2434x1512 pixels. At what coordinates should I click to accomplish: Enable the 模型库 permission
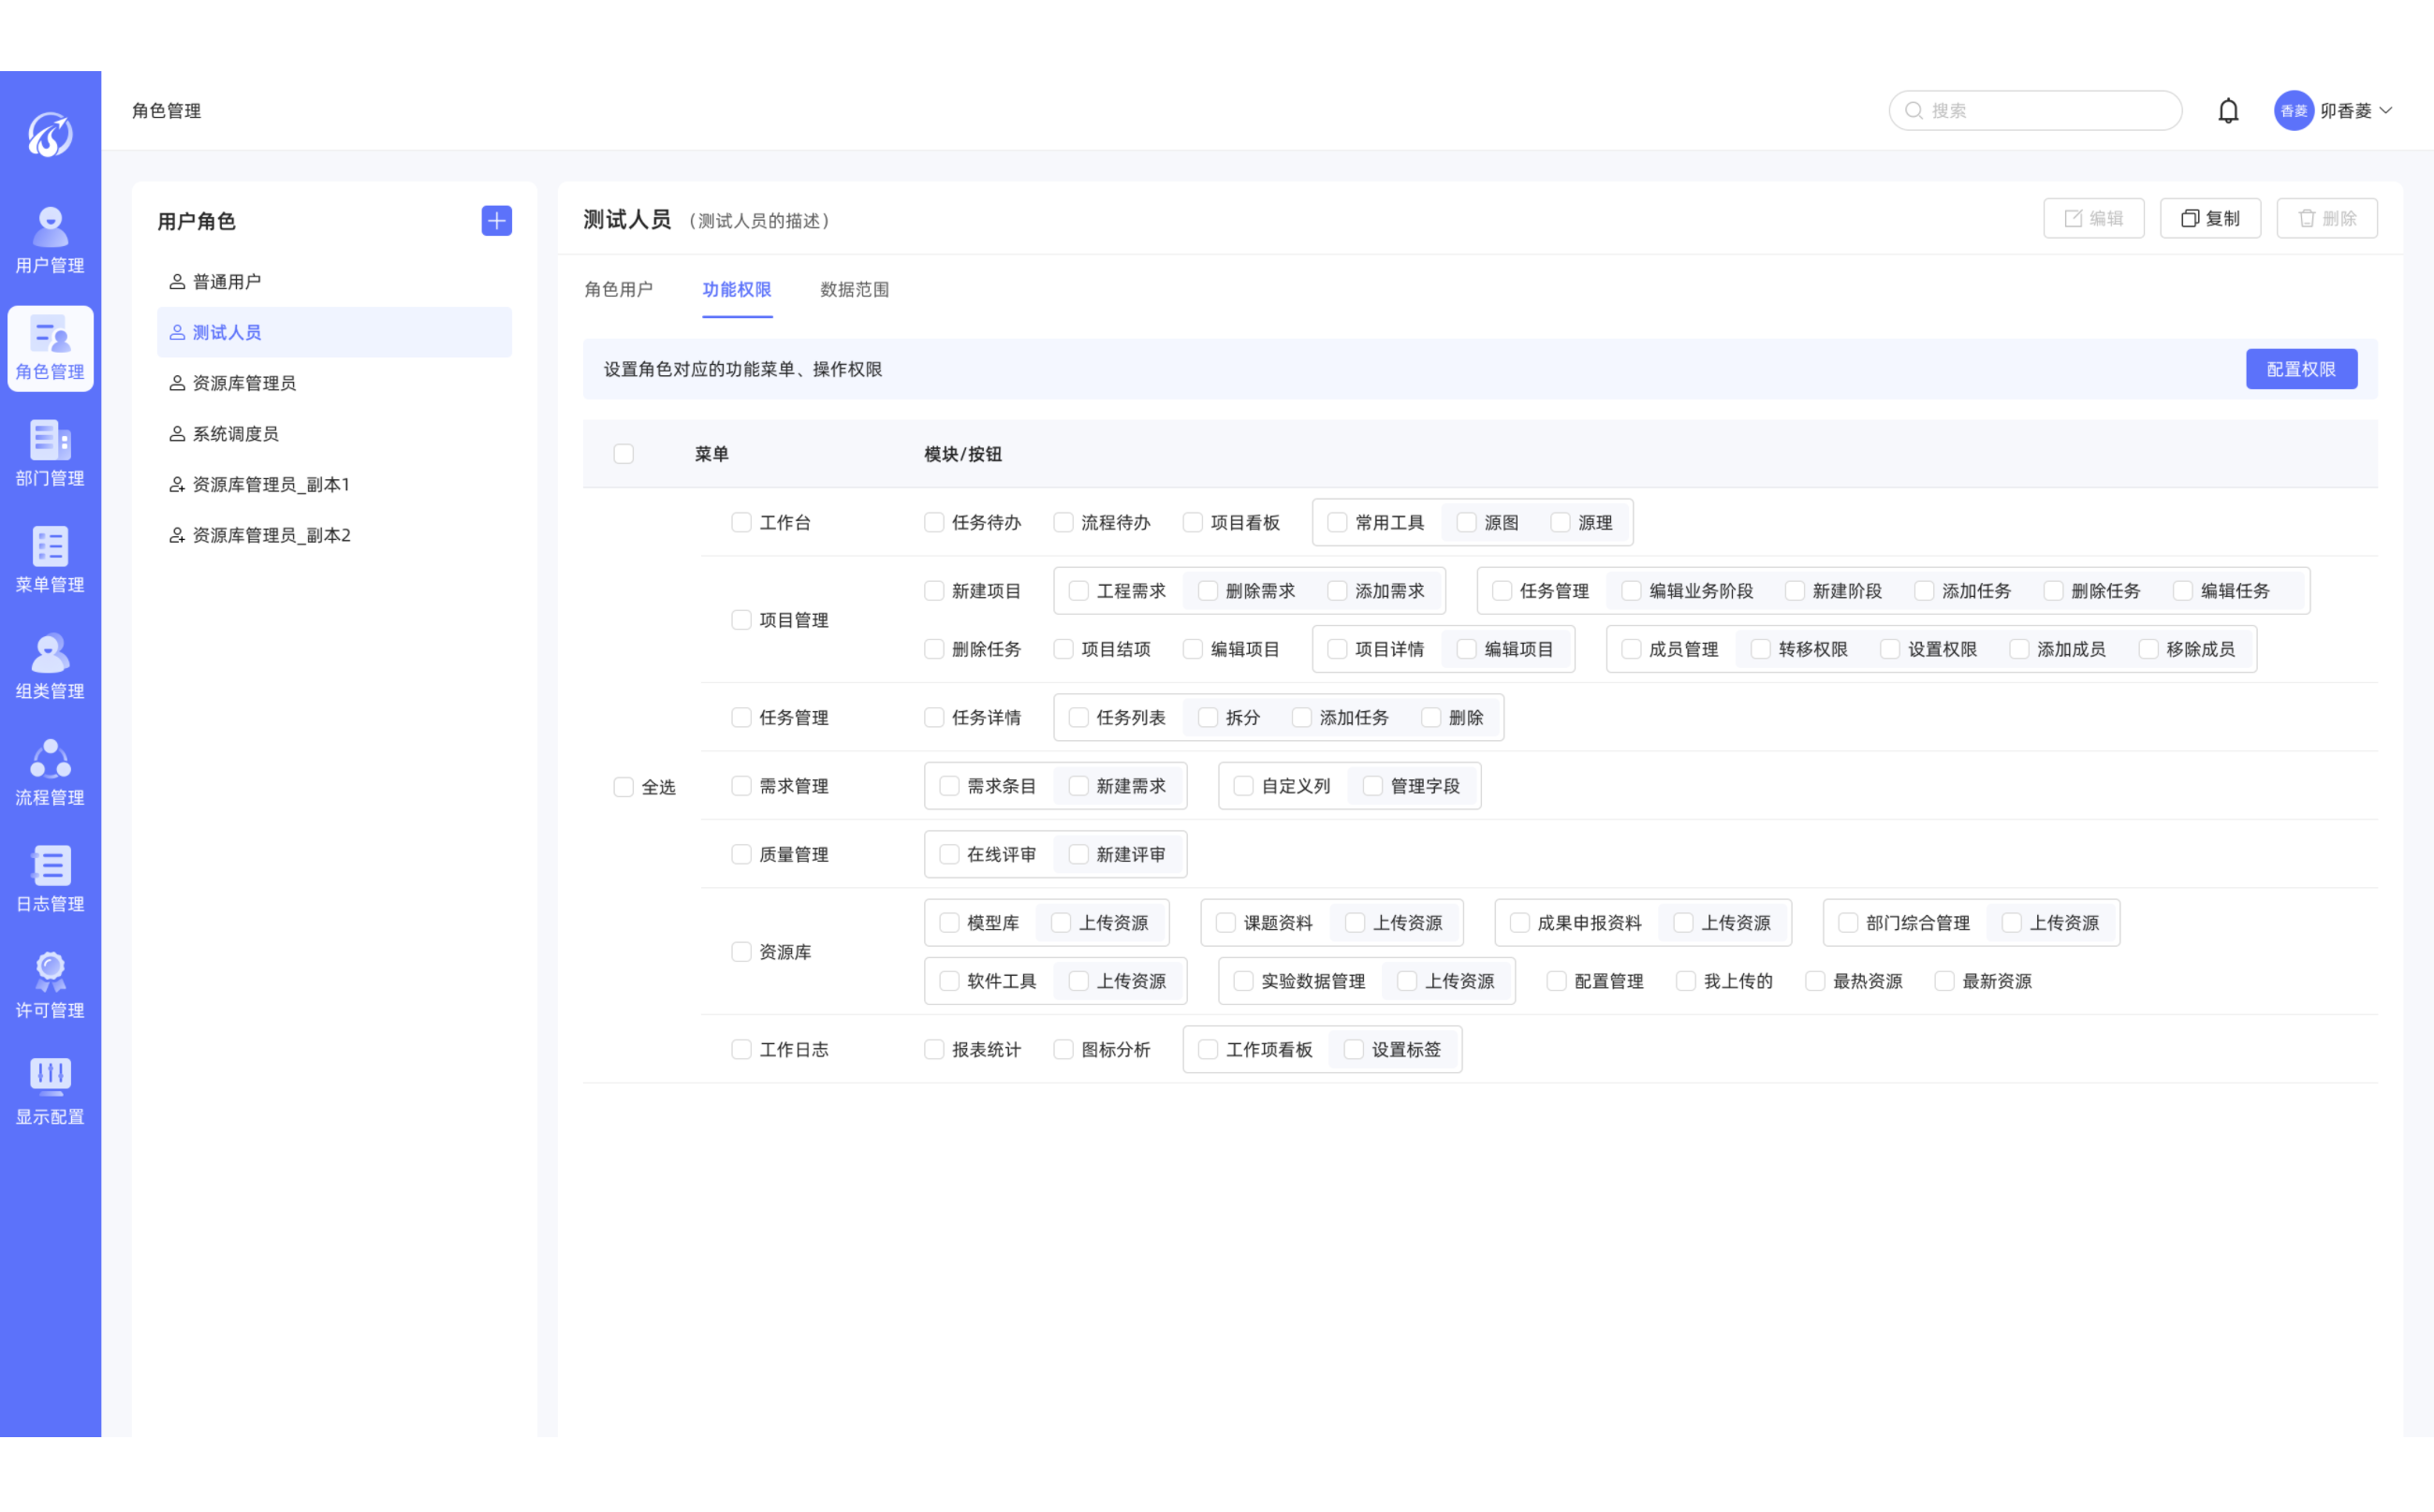(x=948, y=922)
